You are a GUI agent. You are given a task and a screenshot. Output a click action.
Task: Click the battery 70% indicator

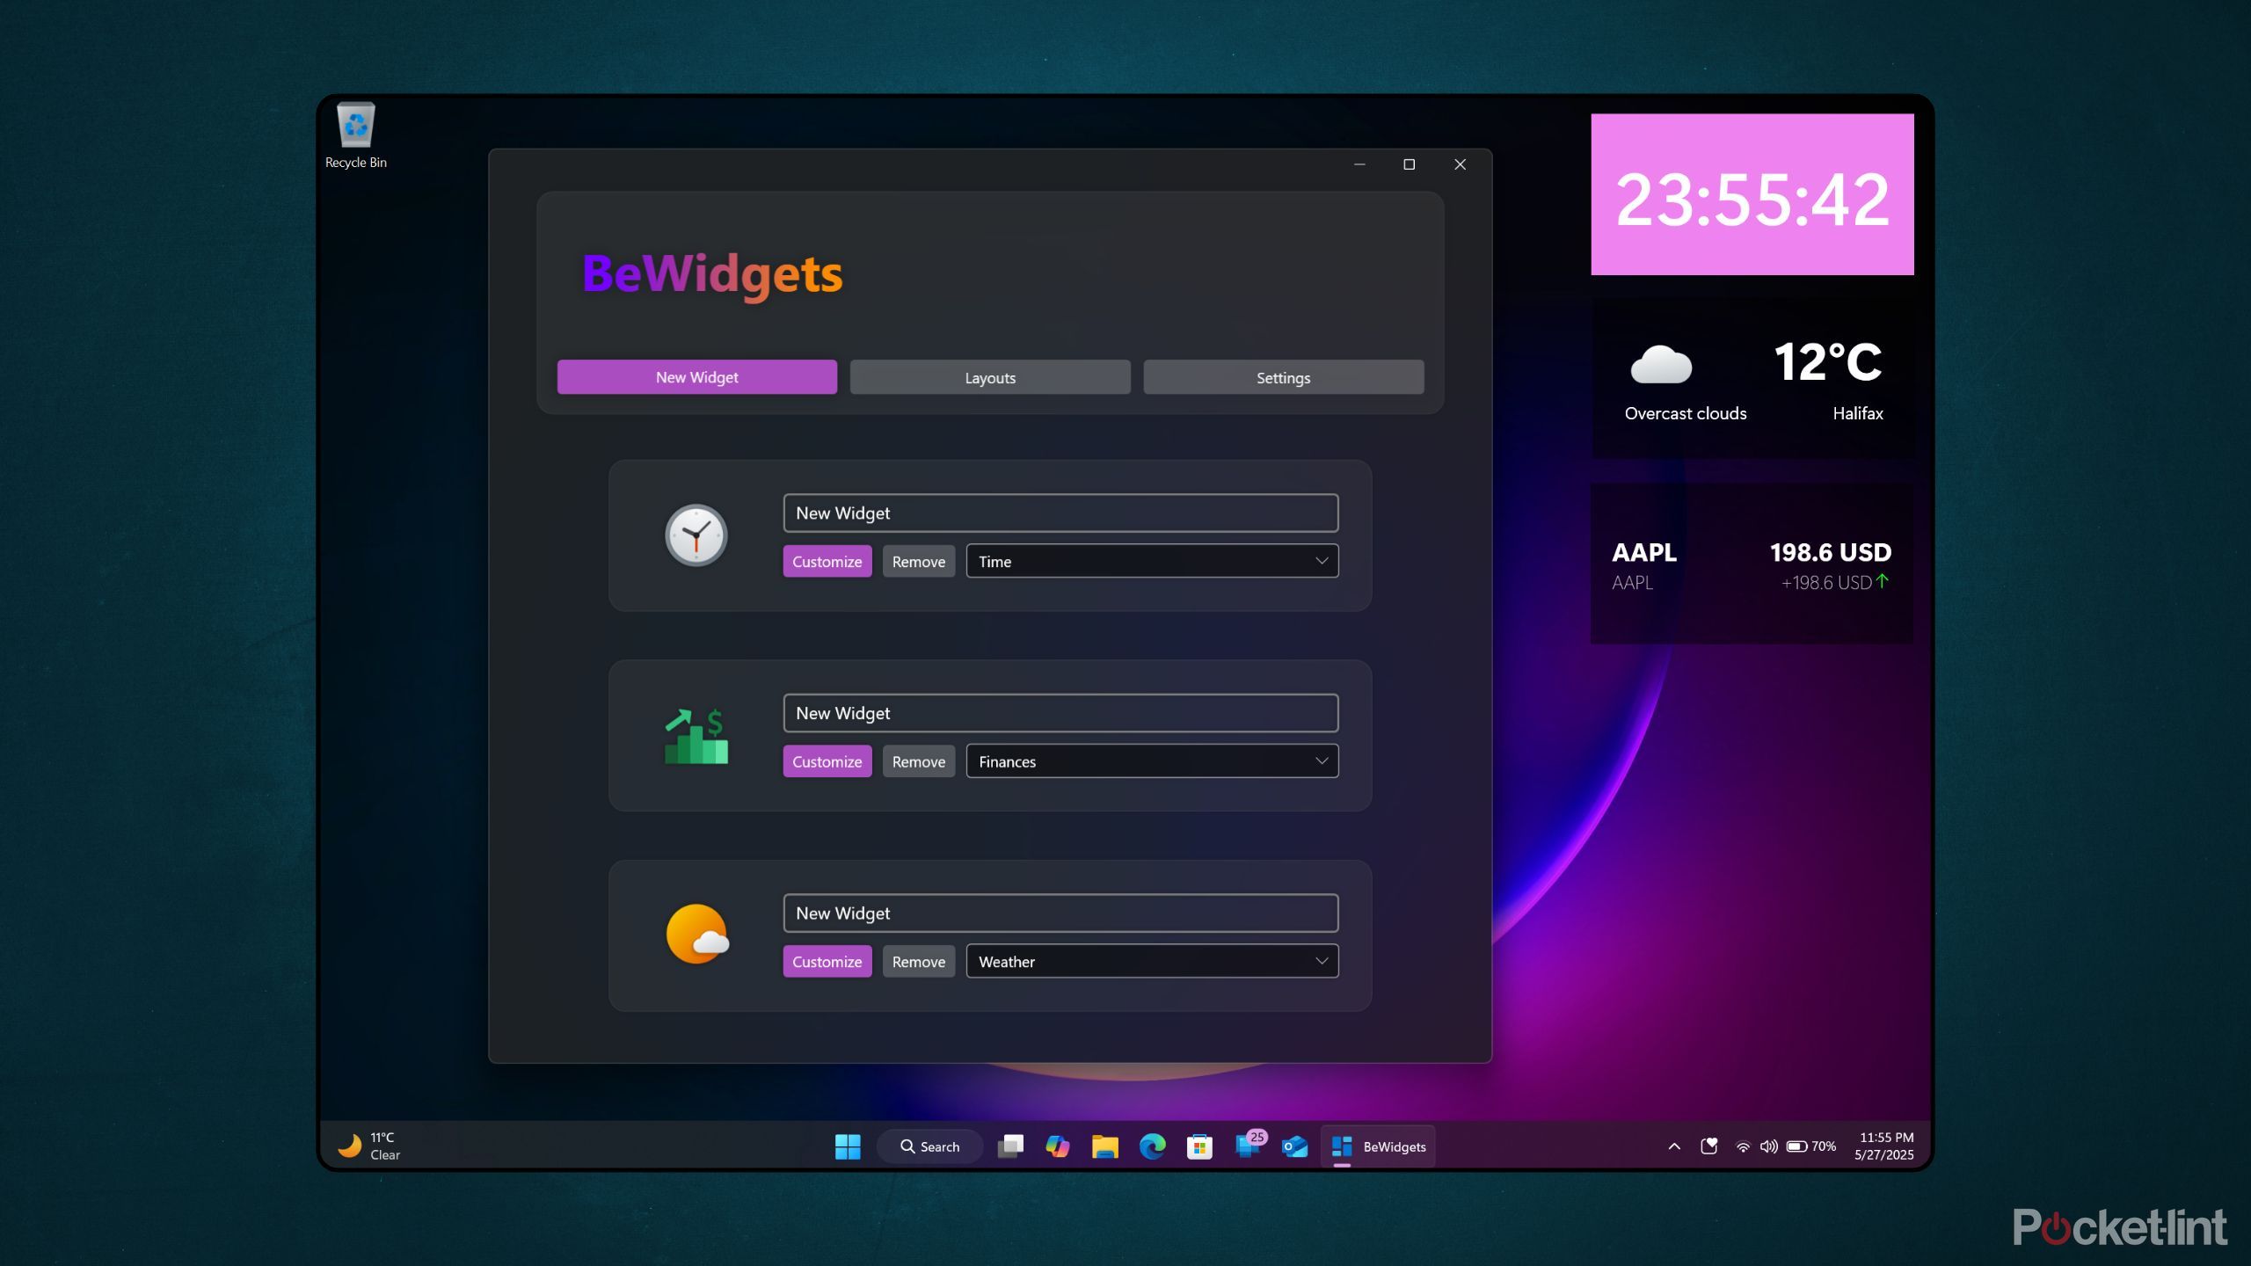click(x=1811, y=1146)
